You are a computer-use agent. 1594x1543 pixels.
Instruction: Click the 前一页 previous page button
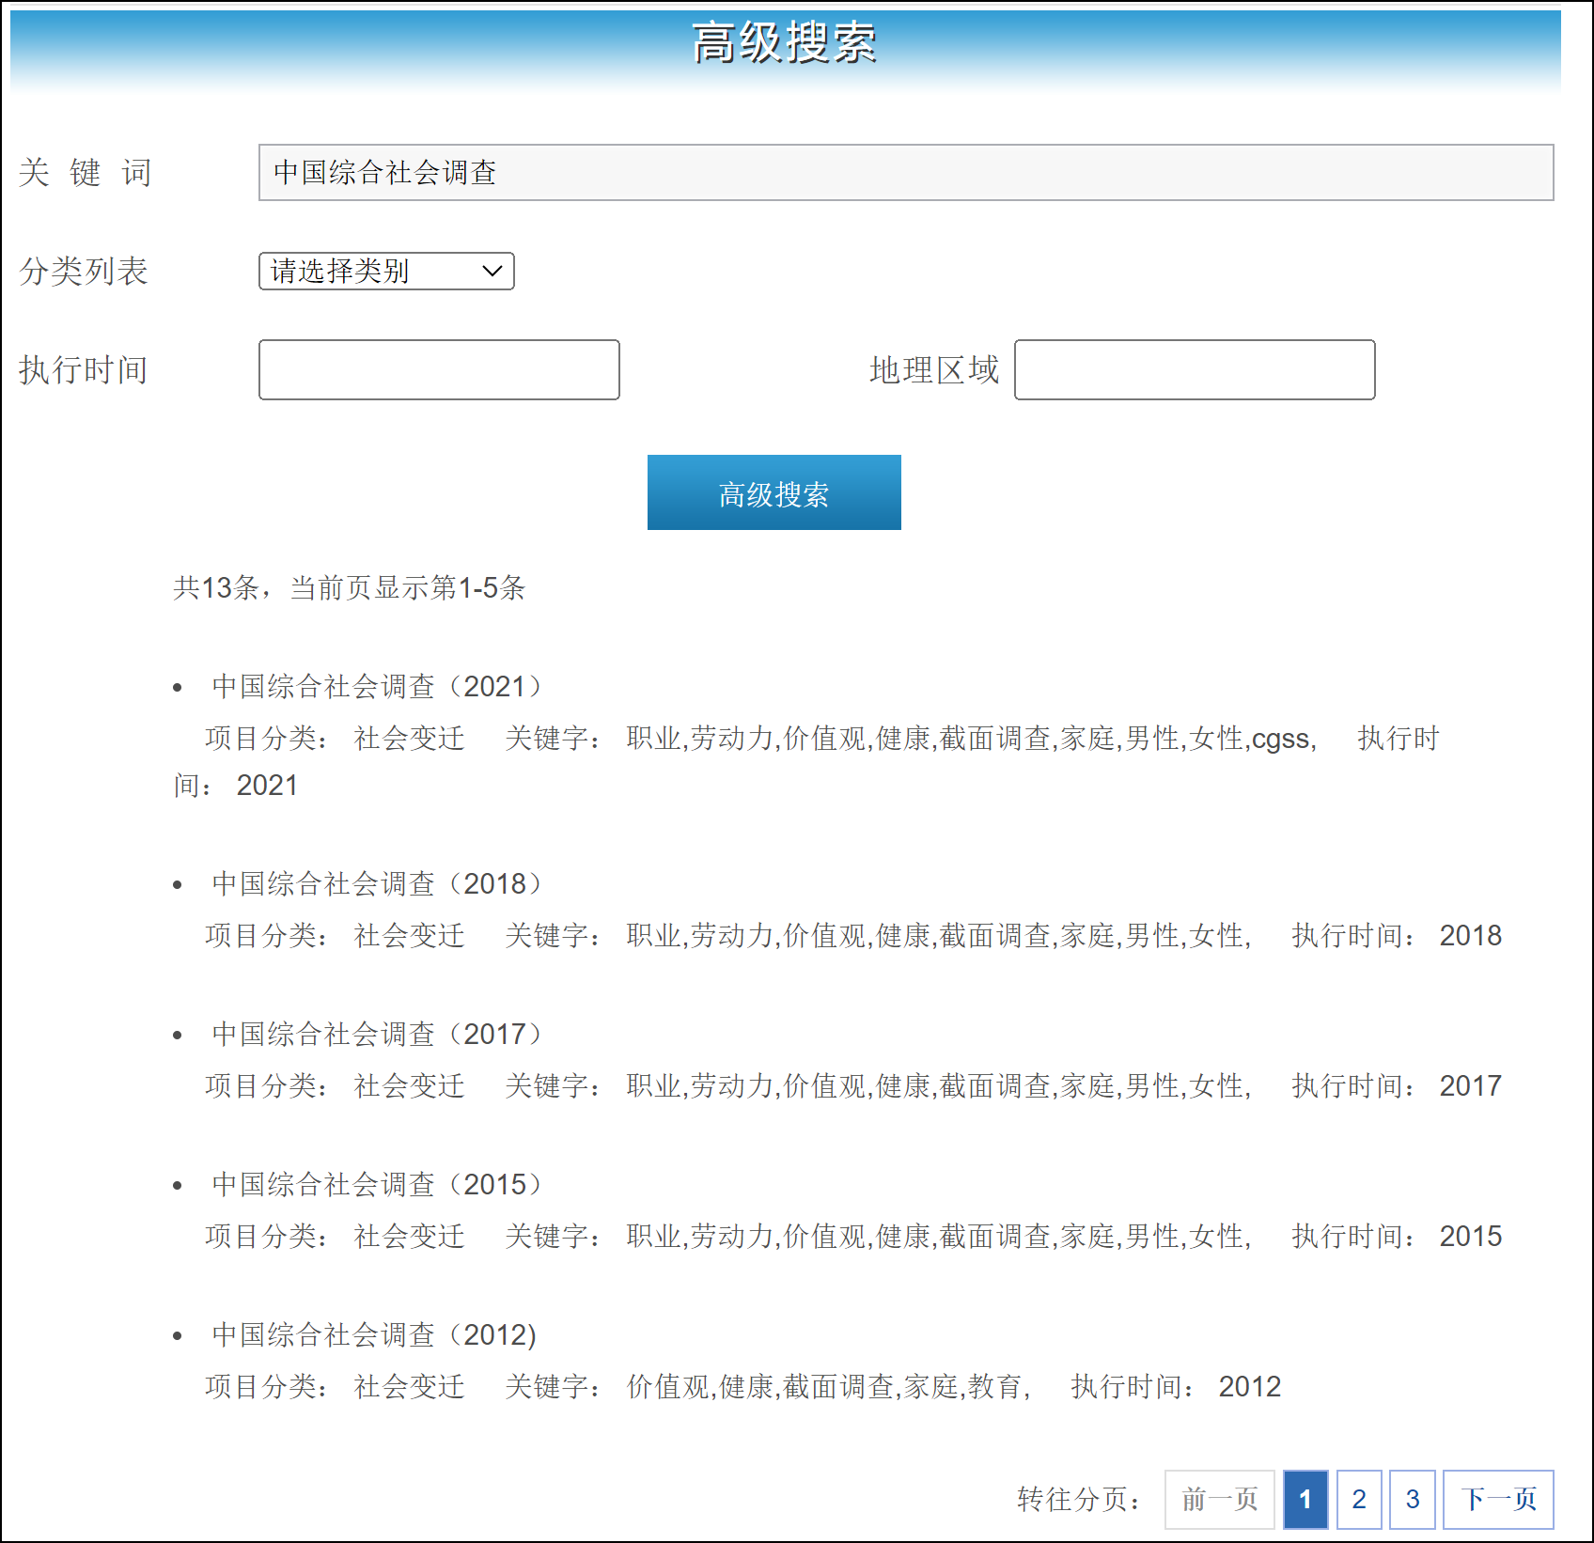point(1219,1500)
